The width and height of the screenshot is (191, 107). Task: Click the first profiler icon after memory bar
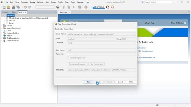[107, 7]
